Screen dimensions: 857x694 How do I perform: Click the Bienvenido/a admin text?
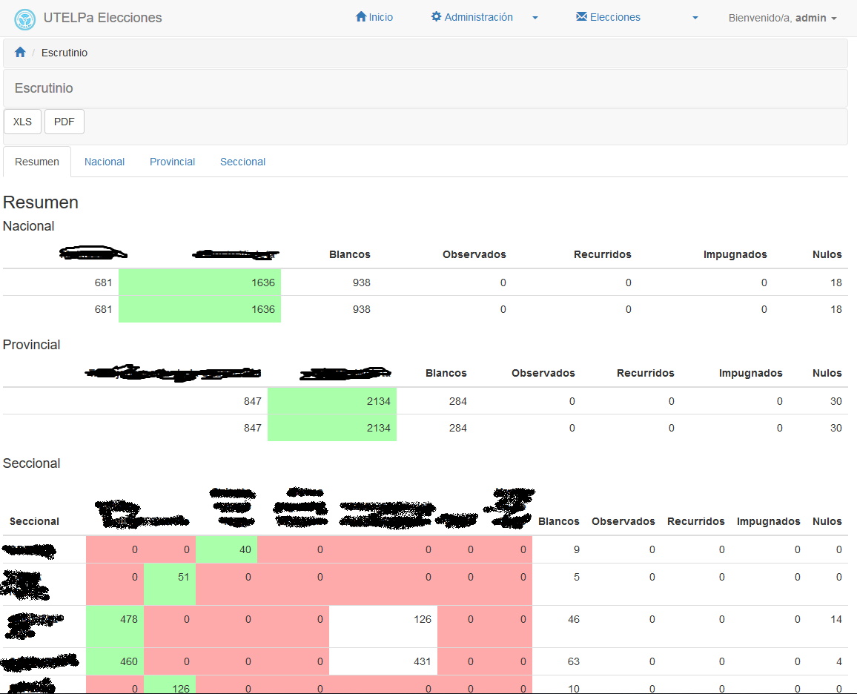click(777, 18)
